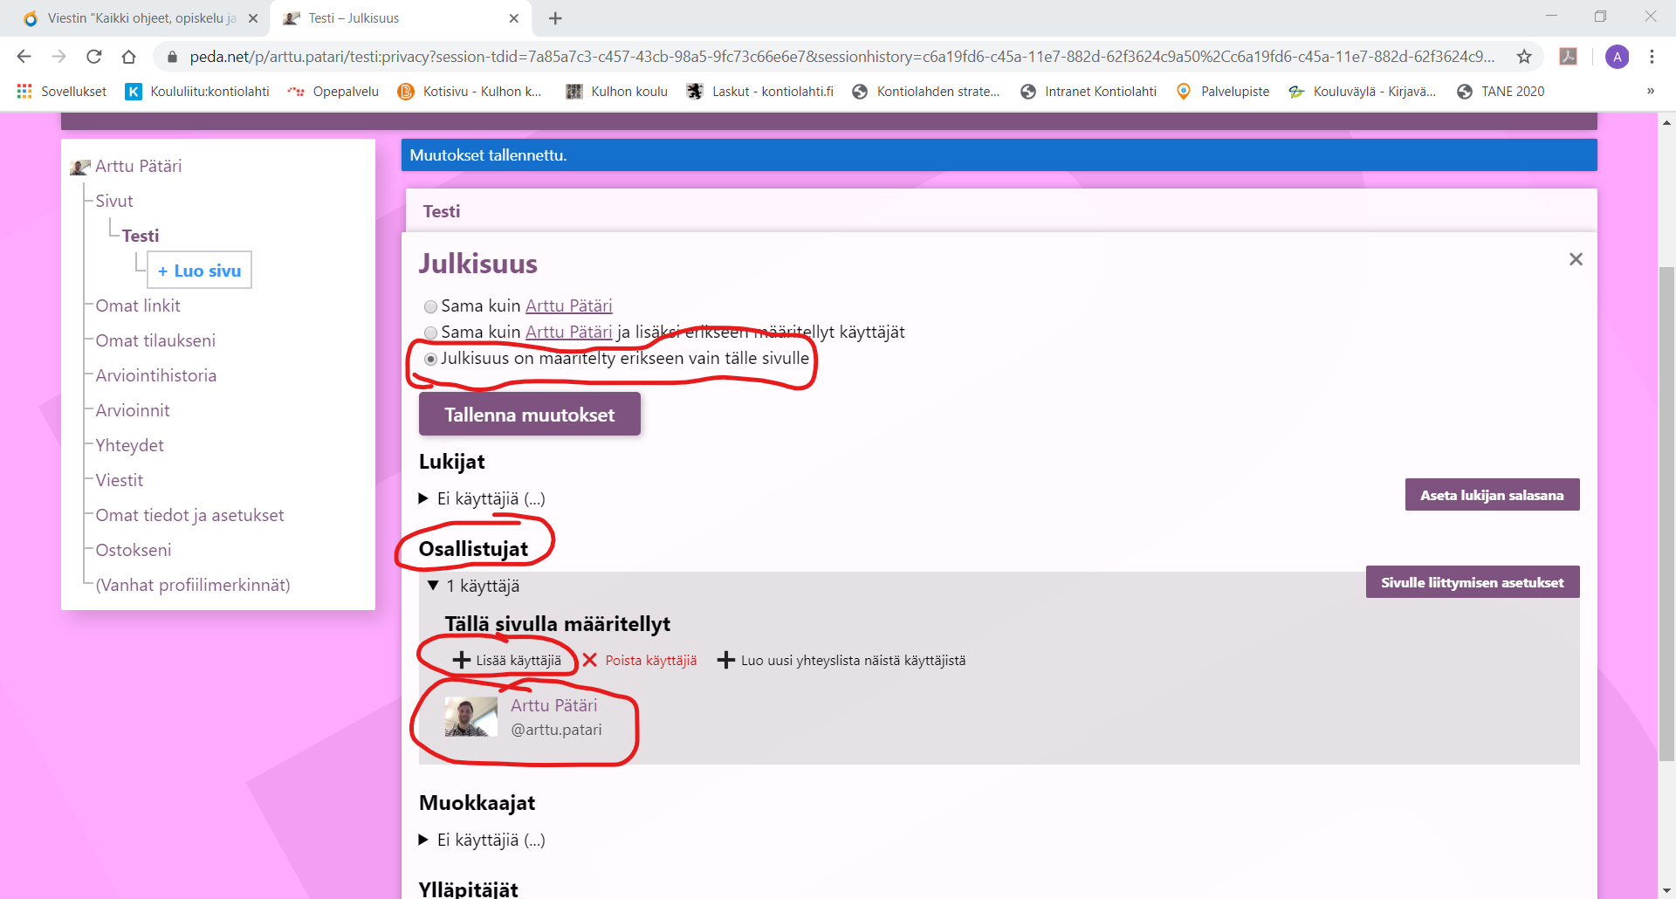Go to the browser home page icon
1676x899 pixels.
coord(129,57)
